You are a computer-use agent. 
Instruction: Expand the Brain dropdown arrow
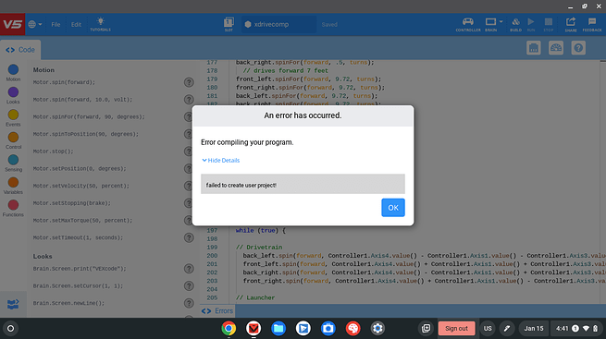(x=501, y=21)
